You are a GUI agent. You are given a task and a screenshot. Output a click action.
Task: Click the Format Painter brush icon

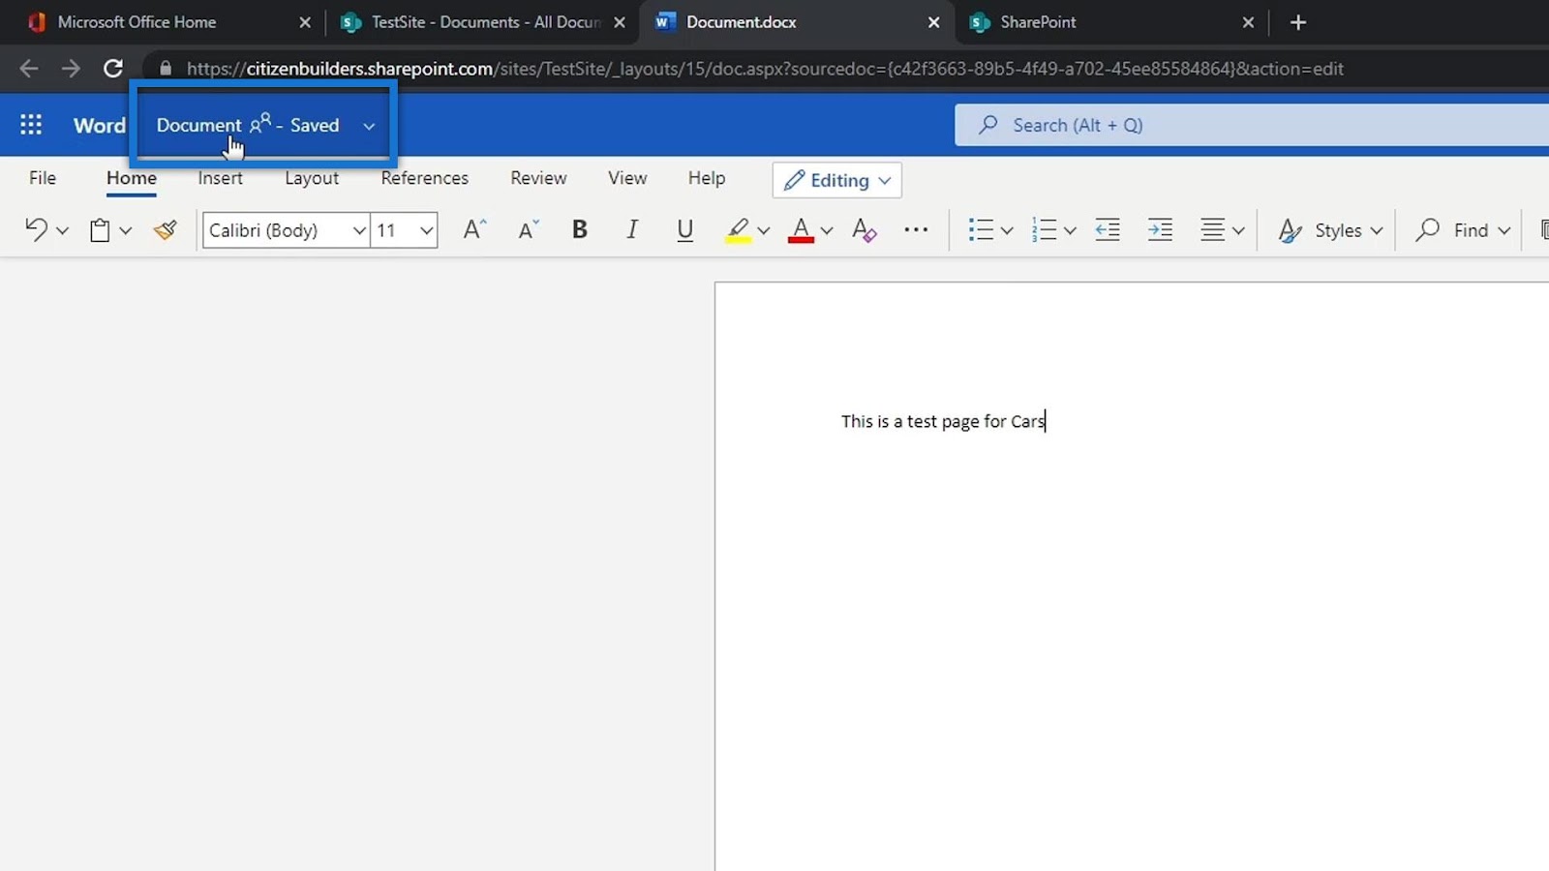pyautogui.click(x=166, y=229)
